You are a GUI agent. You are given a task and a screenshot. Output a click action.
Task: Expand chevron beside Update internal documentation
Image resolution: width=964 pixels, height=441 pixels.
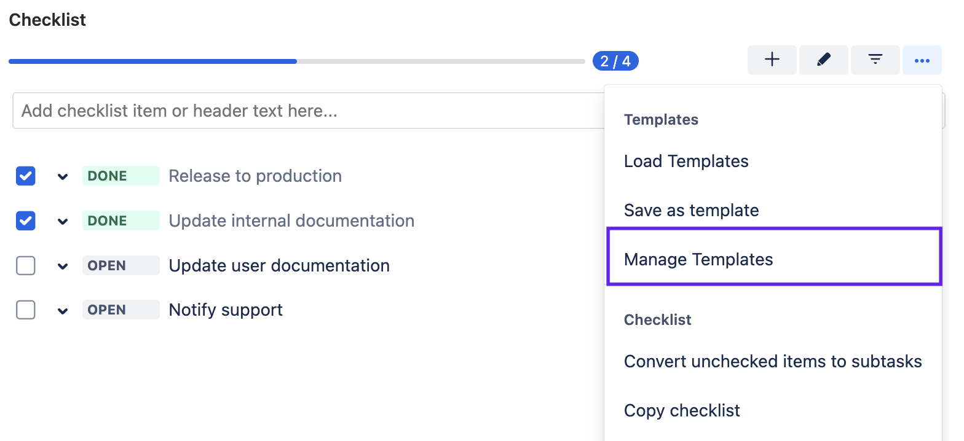point(62,222)
